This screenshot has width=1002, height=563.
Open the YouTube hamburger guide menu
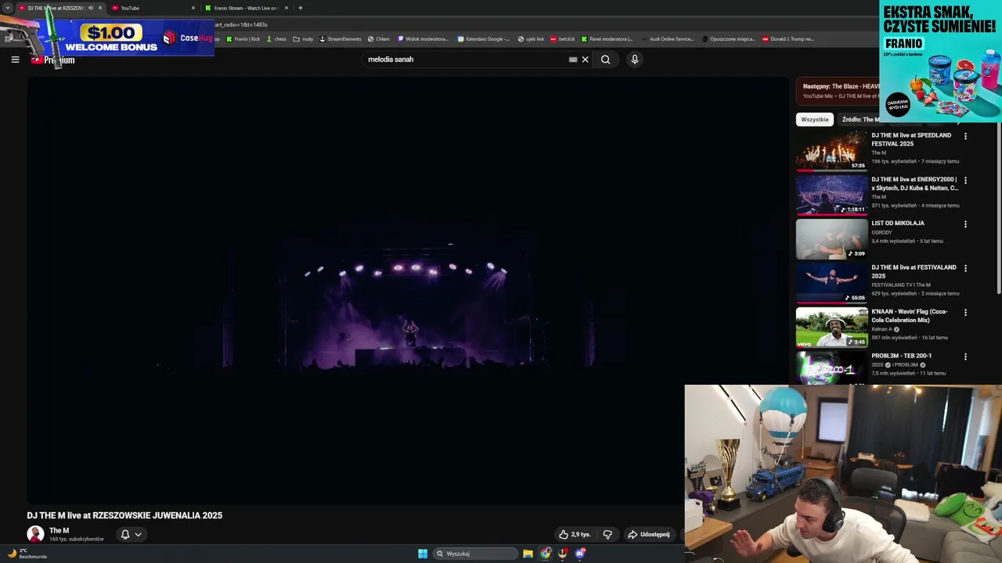(15, 59)
